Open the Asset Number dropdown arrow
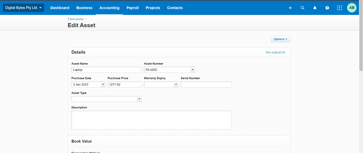363x153 pixels. (192, 70)
